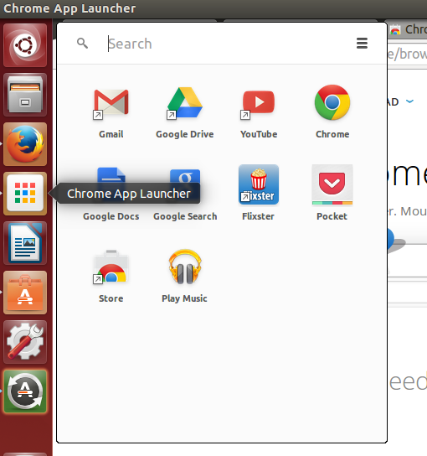Click the Chrome label text
This screenshot has height=456, width=427.
(x=332, y=134)
